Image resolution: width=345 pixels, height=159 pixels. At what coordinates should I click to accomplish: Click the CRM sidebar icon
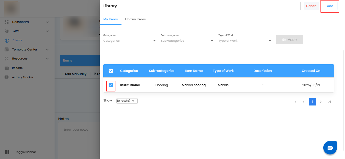coord(7,31)
